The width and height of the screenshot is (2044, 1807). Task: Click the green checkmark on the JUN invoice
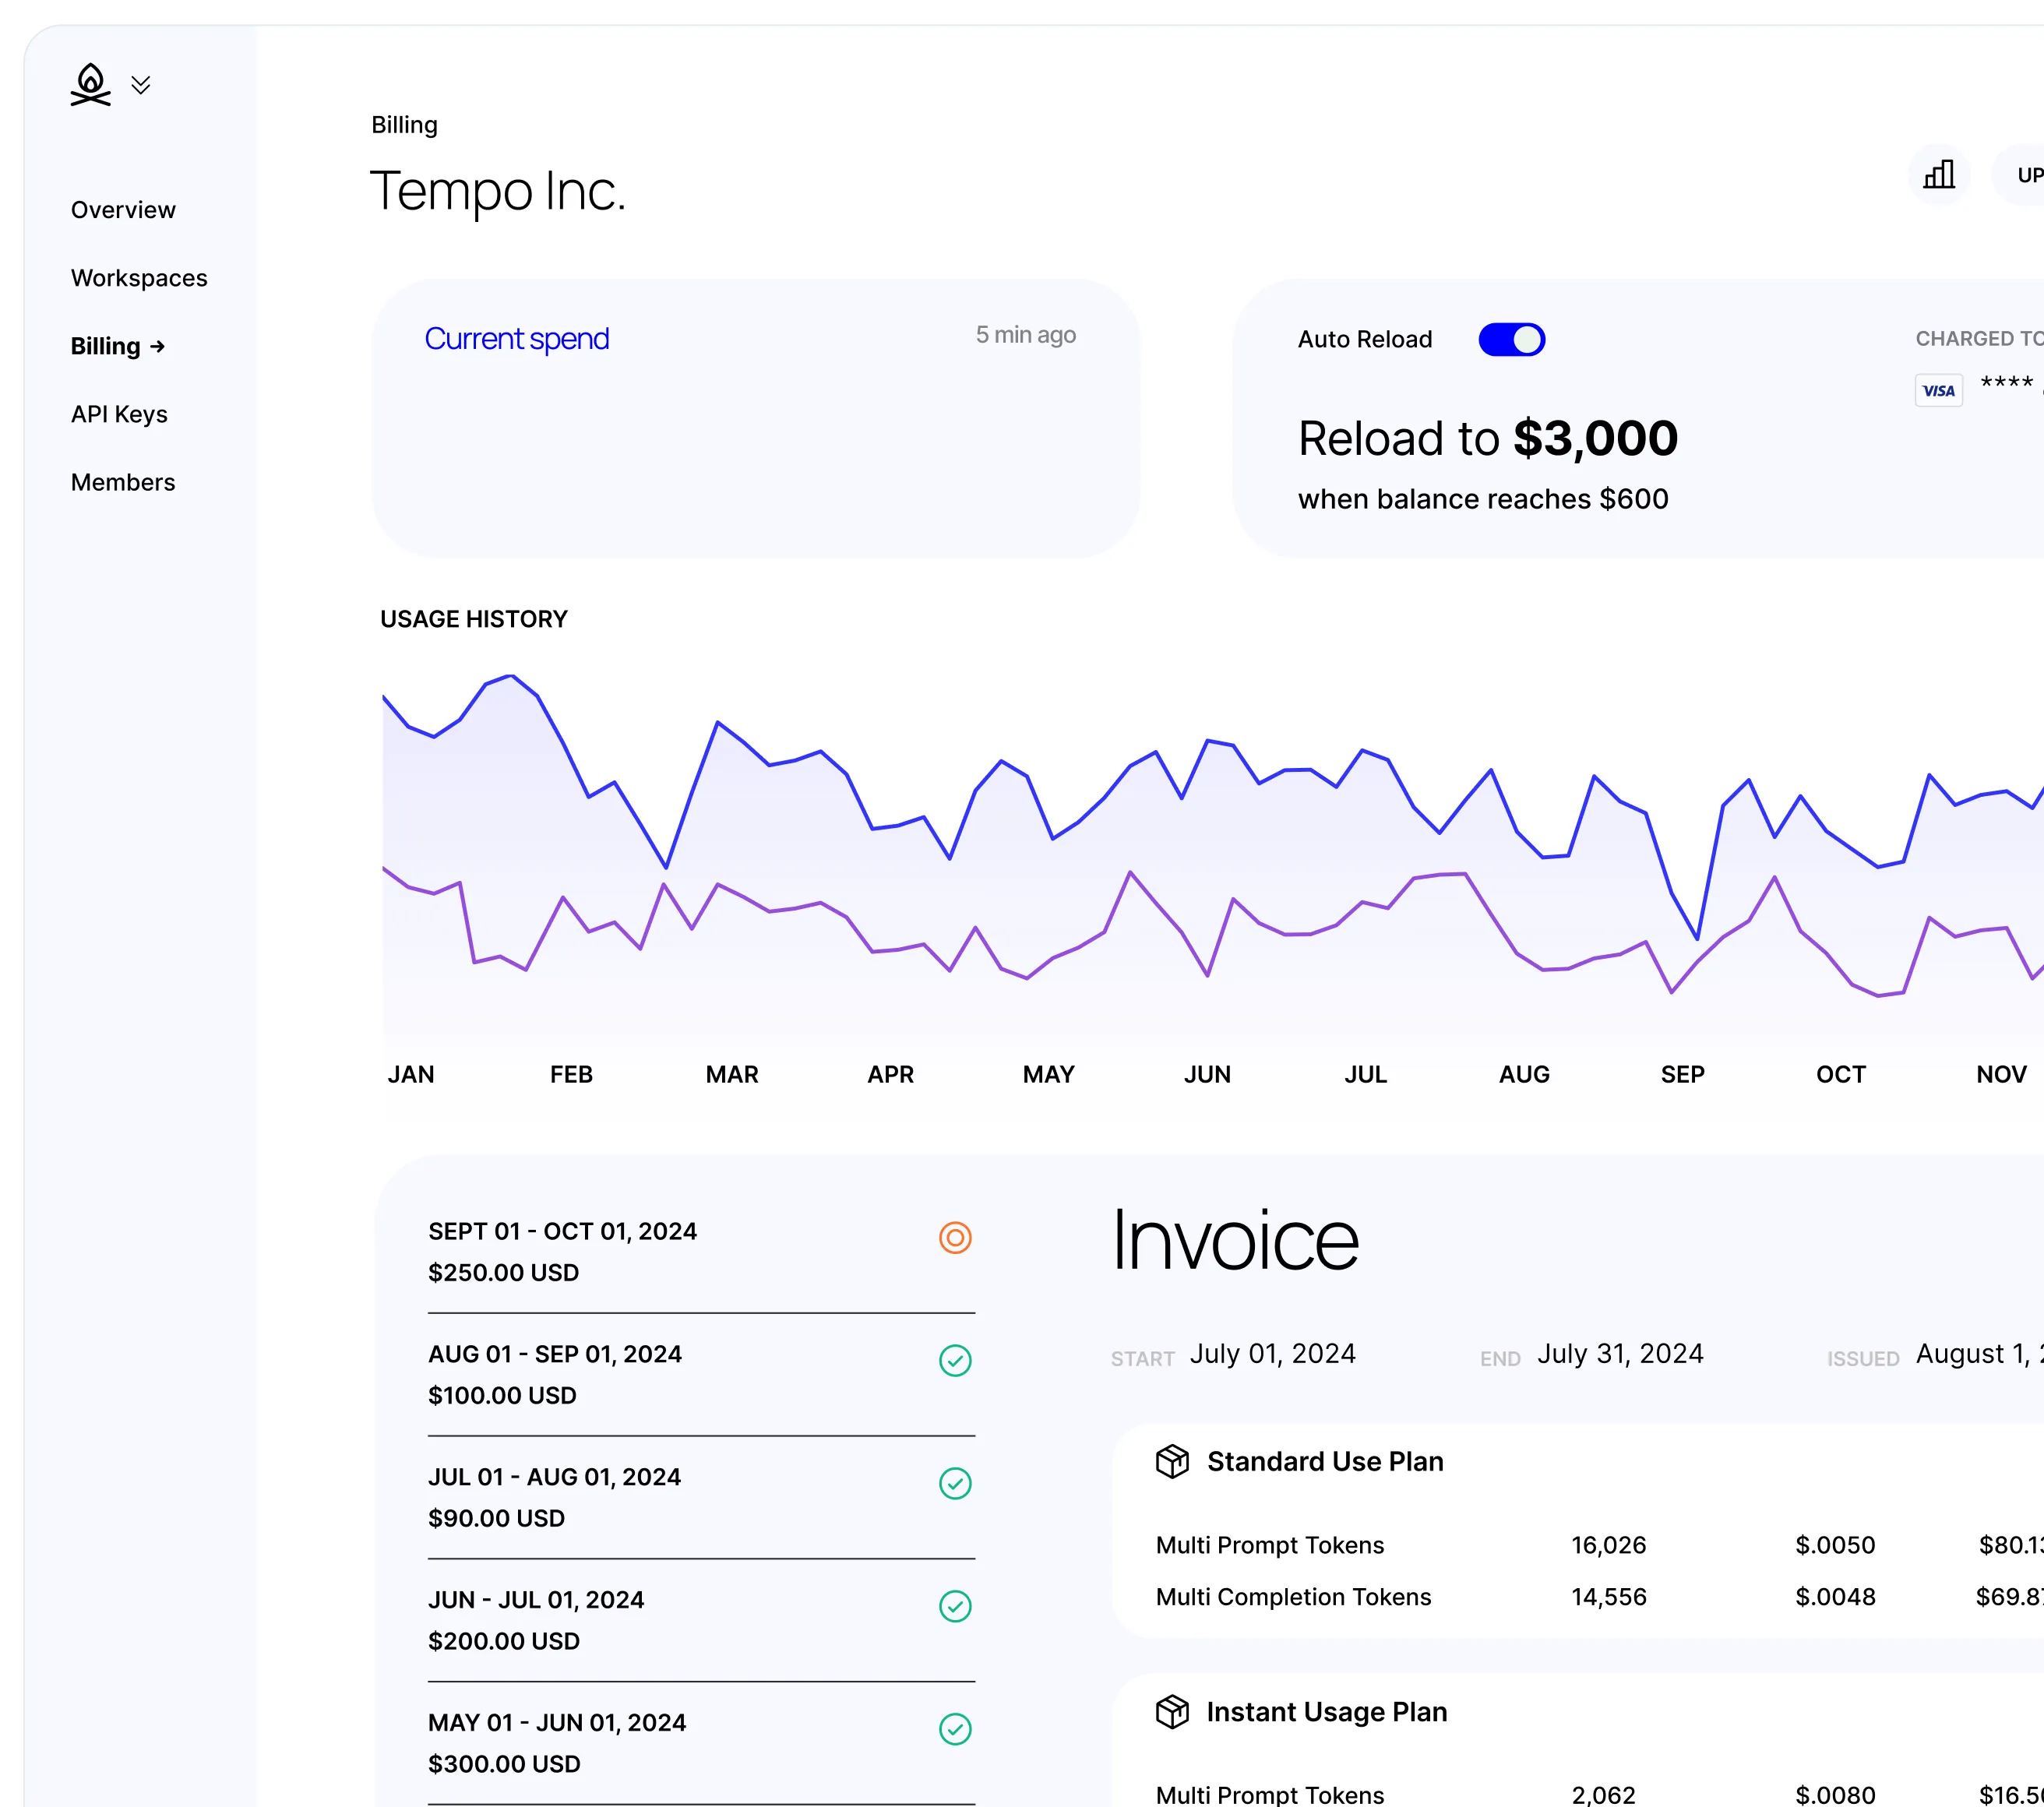pos(956,1607)
